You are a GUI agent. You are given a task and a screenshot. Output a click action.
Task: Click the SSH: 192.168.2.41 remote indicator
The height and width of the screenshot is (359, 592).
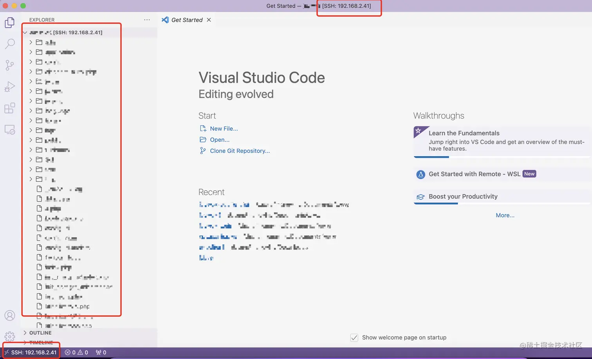(x=31, y=352)
